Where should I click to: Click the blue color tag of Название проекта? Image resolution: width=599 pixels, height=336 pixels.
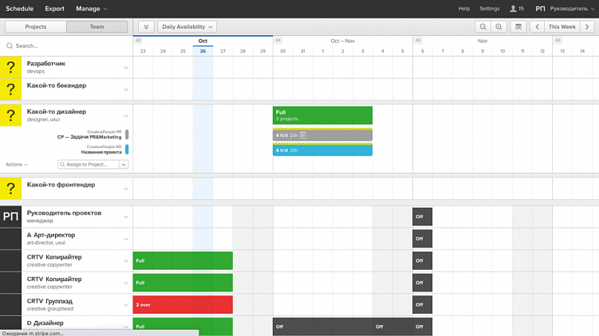pyautogui.click(x=127, y=150)
